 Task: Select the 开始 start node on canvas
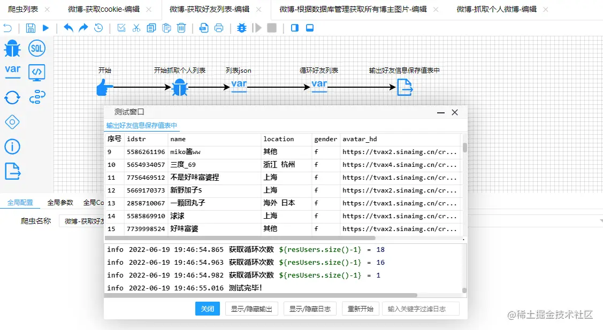(x=105, y=87)
